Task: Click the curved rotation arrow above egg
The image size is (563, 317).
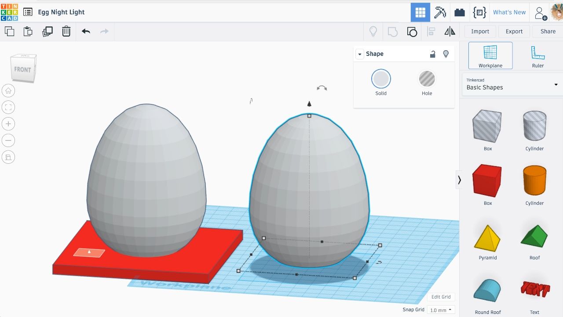Action: (322, 88)
